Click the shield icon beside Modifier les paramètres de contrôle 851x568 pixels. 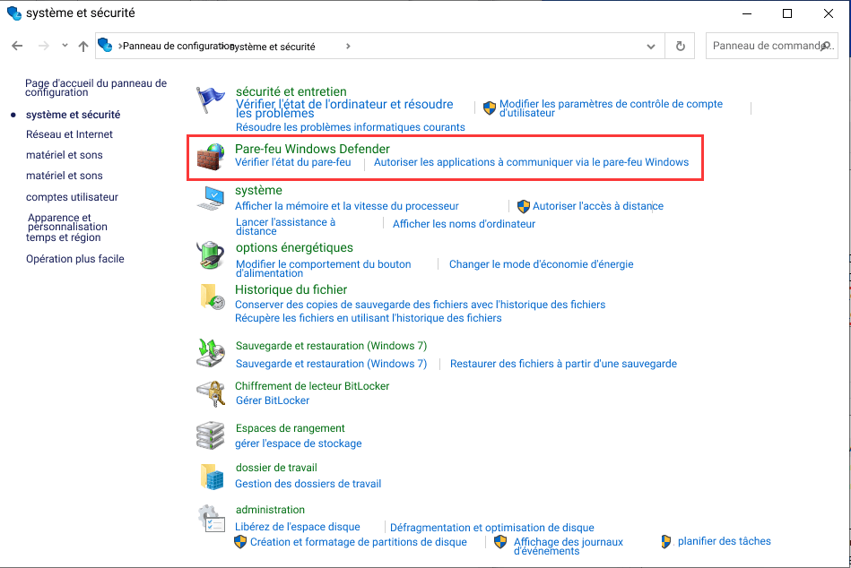point(490,108)
